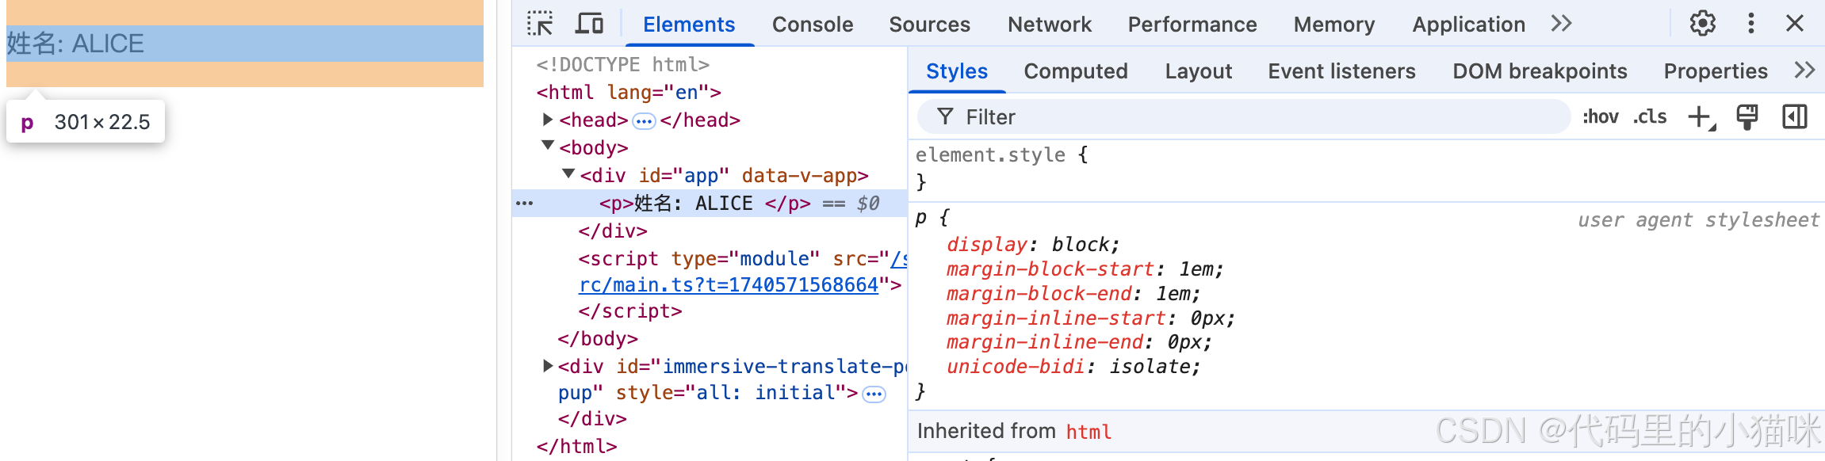Toggle the .cls classes panel
Viewport: 1825px width, 461px height.
pyautogui.click(x=1650, y=116)
